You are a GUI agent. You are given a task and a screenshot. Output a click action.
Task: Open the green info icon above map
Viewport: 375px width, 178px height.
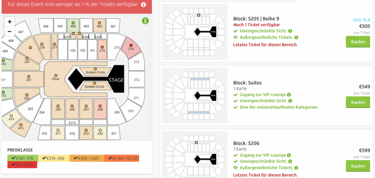pos(145,21)
